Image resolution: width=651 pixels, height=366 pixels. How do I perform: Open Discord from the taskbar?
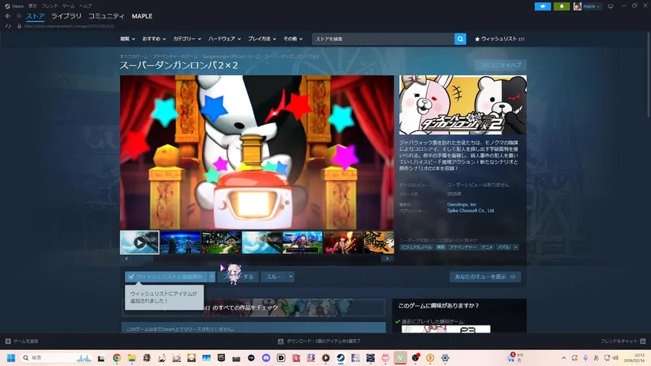(266, 358)
